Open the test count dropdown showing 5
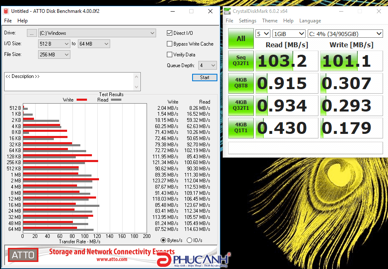388x269 pixels. 263,34
